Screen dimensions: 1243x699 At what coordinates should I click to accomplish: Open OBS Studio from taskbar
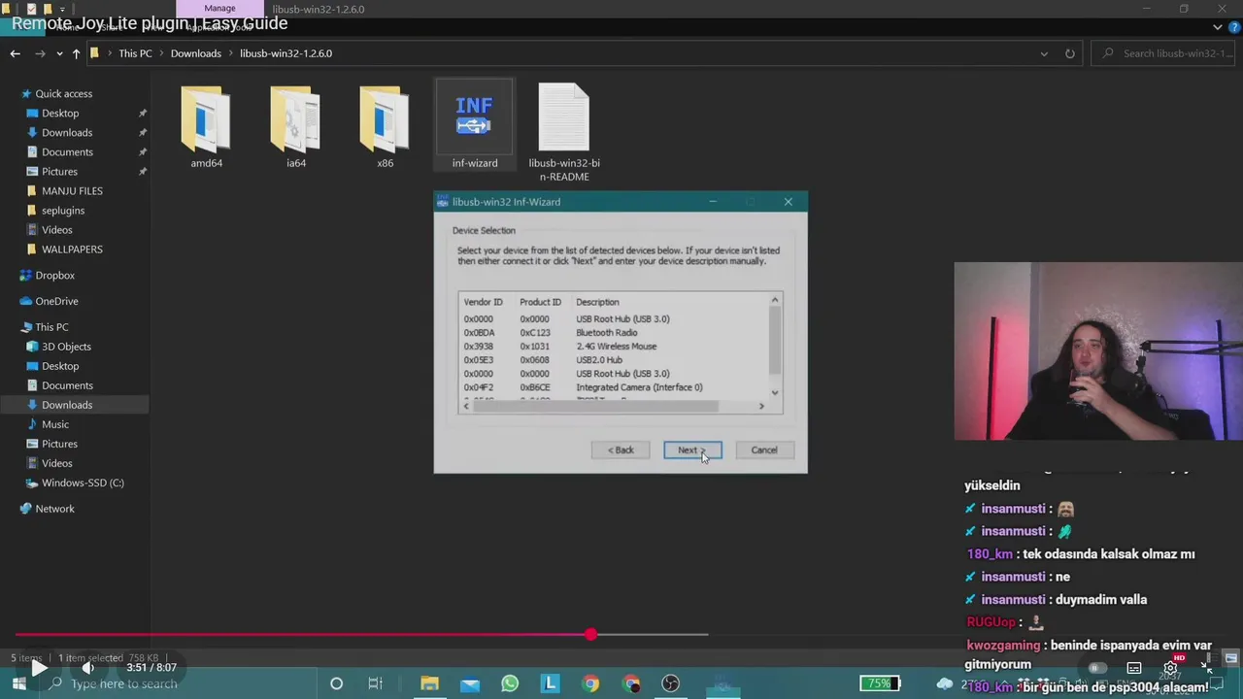coord(670,683)
